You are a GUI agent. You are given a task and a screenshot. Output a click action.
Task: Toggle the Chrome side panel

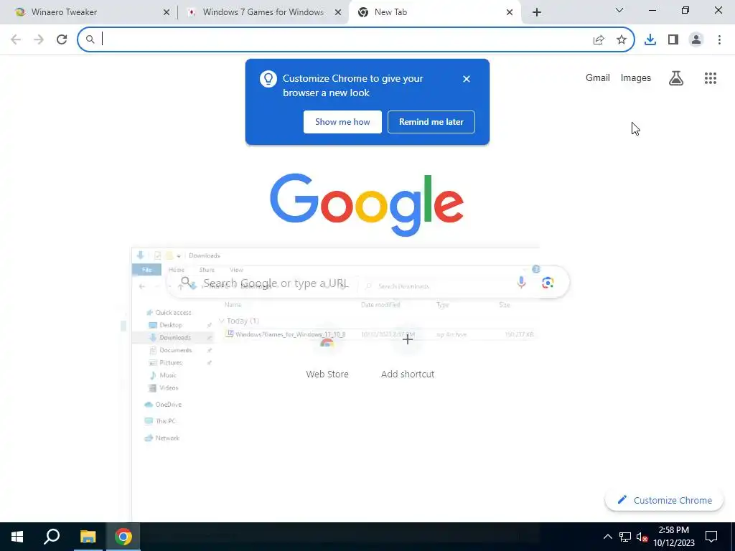pos(673,40)
